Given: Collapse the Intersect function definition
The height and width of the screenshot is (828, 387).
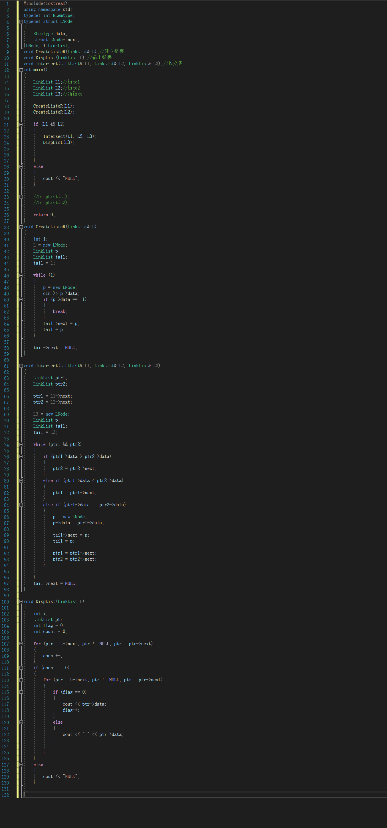Looking at the screenshot, I should (21, 366).
